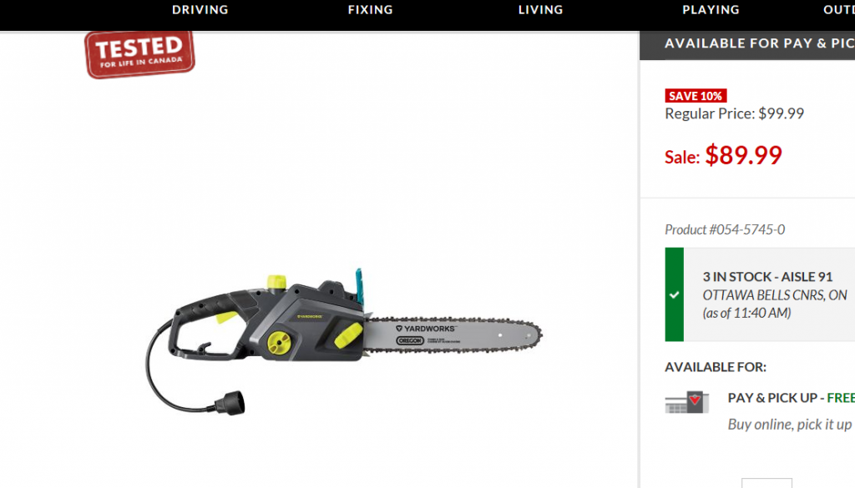The width and height of the screenshot is (855, 488).
Task: Click the green FREE label
Action: [841, 398]
